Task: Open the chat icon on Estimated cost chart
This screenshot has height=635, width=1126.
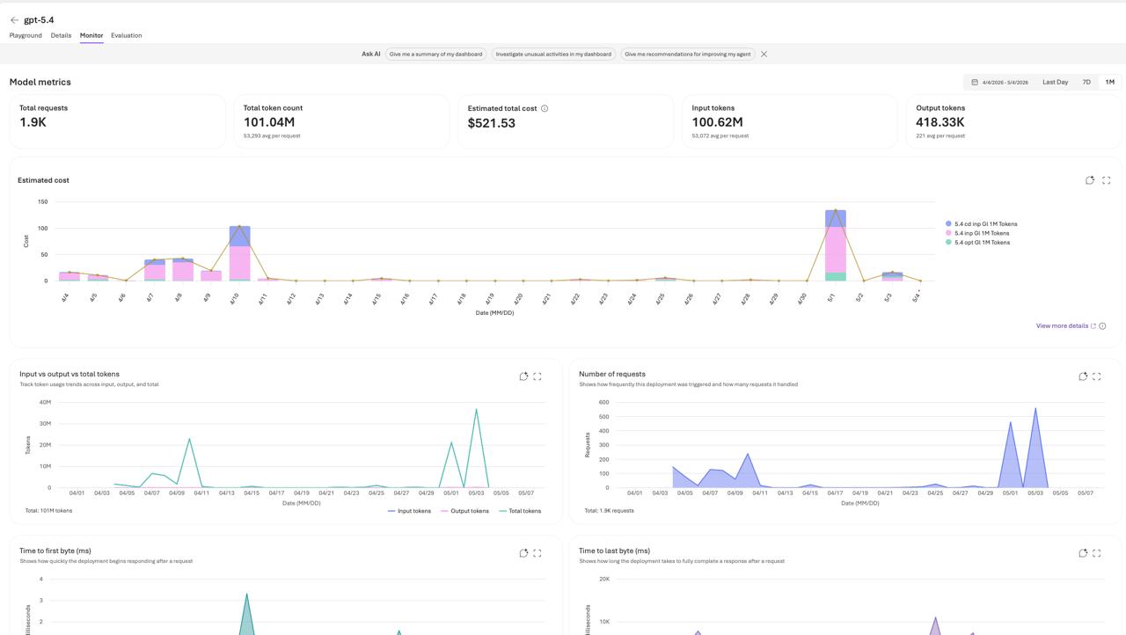Action: click(1090, 180)
